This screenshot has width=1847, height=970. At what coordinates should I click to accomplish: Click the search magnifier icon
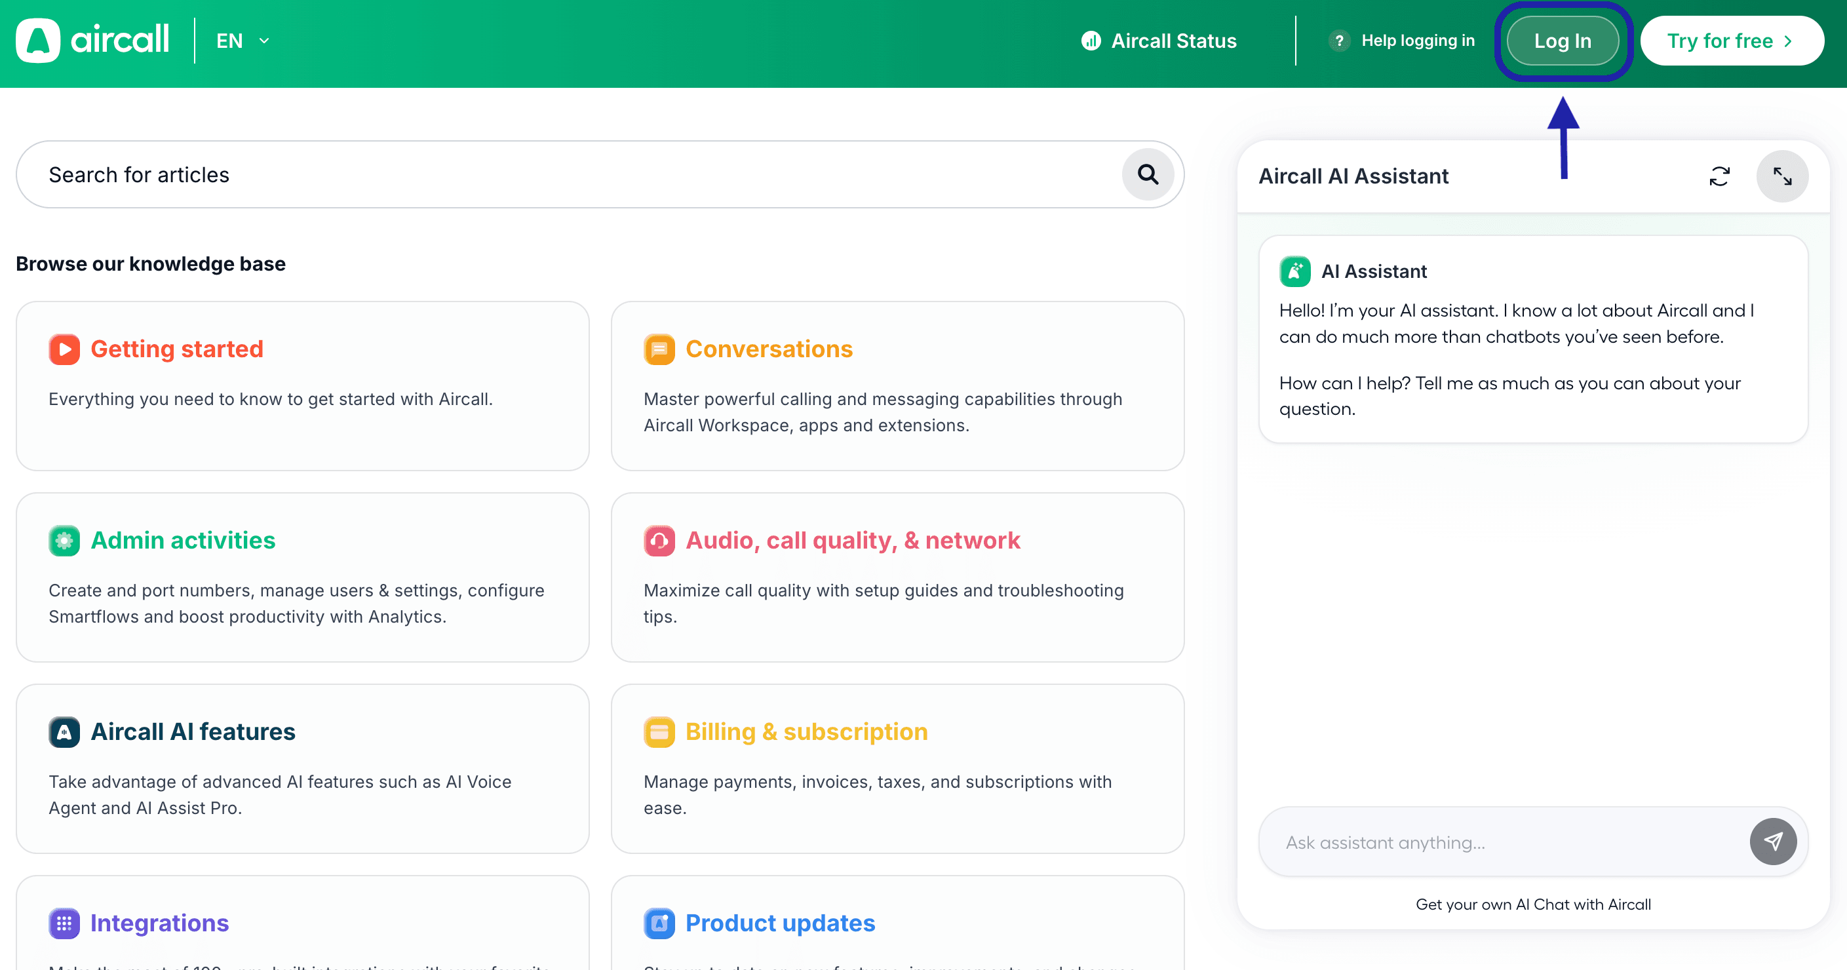(1147, 174)
